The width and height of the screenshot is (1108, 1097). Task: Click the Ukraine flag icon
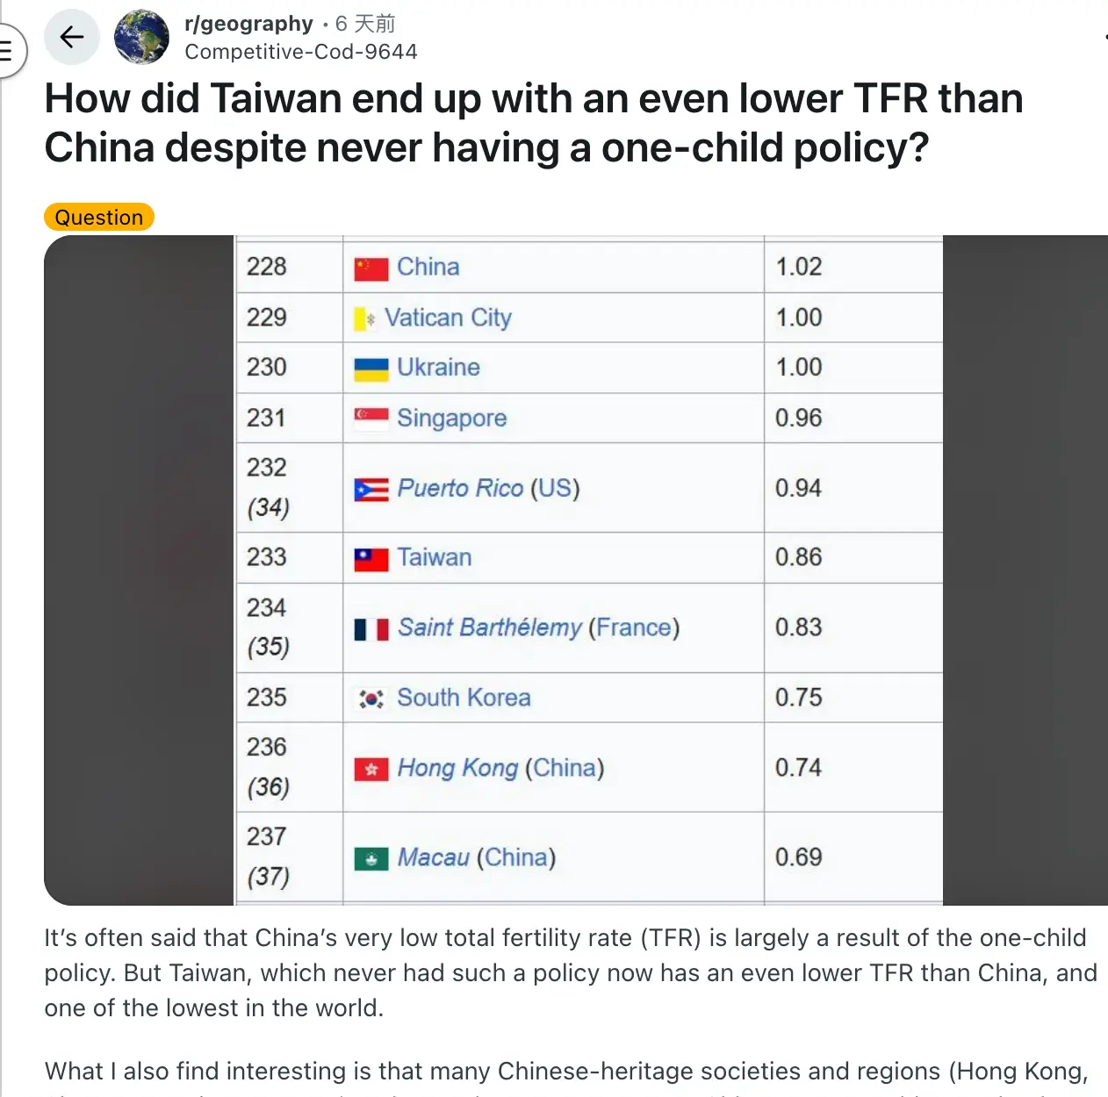pos(371,369)
